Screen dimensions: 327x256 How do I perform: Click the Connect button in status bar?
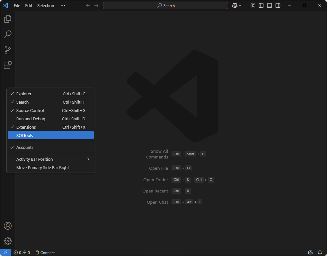coord(45,252)
